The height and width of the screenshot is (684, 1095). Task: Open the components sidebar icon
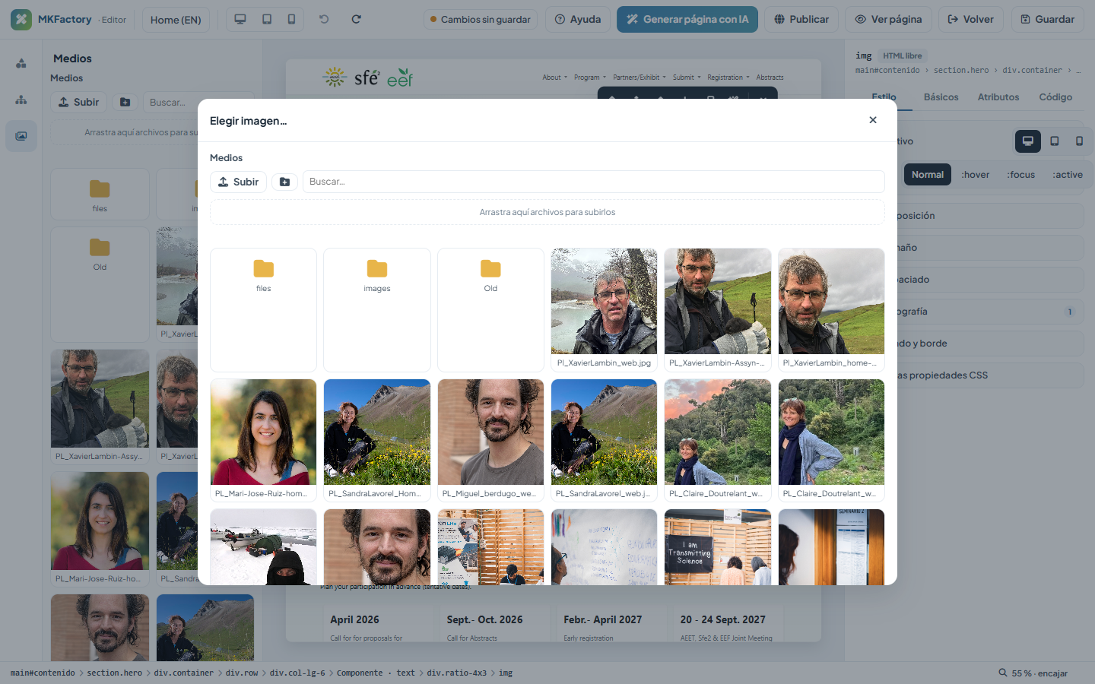tap(21, 63)
